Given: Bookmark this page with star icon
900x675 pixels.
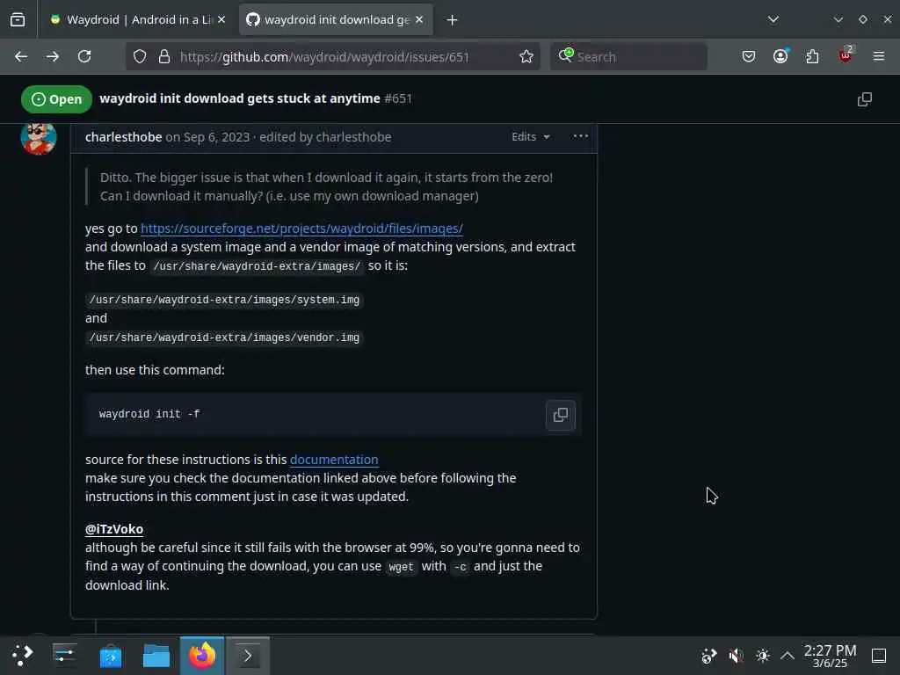Looking at the screenshot, I should [526, 57].
